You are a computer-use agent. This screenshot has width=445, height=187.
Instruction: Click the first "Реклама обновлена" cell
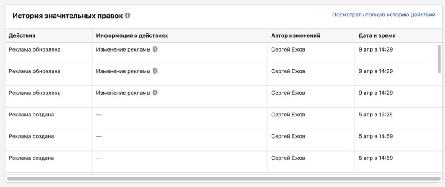(x=34, y=50)
